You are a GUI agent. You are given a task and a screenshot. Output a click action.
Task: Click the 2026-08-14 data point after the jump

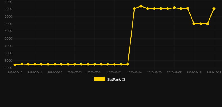(x=134, y=9)
